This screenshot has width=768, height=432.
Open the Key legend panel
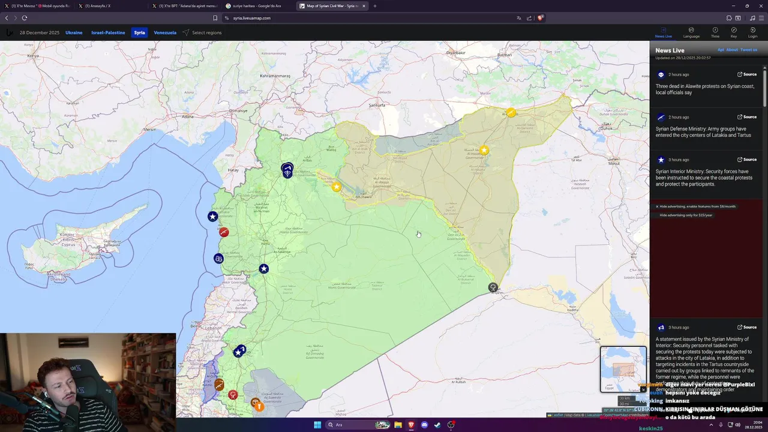point(733,32)
